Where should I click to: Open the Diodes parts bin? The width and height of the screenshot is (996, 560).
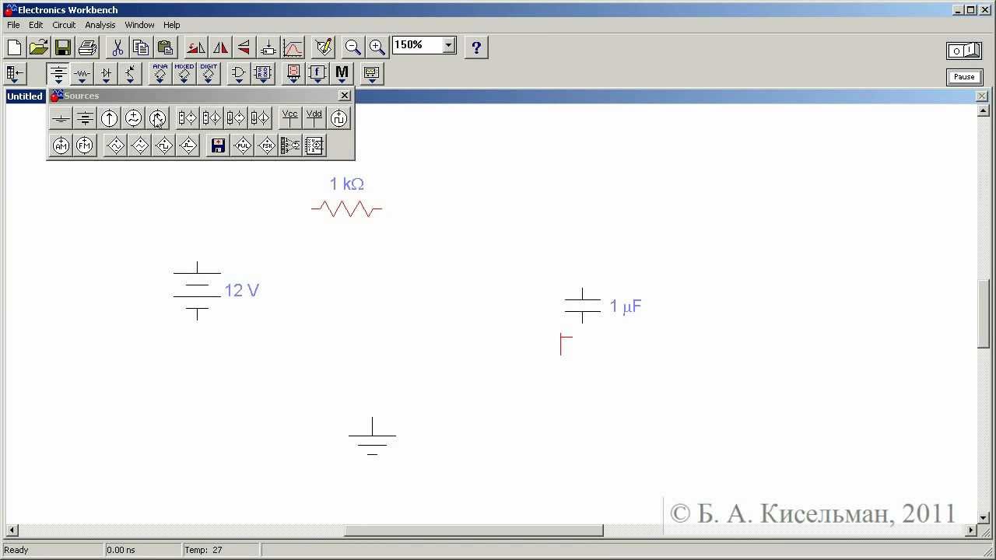point(106,74)
